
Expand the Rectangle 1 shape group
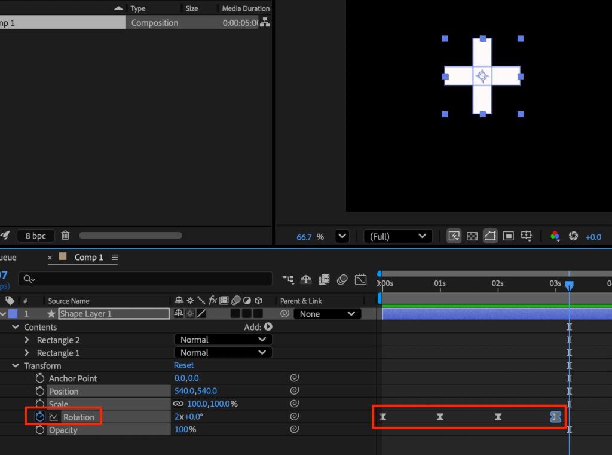(x=27, y=353)
